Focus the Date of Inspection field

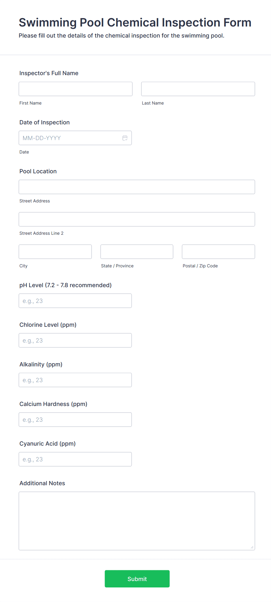coord(70,138)
